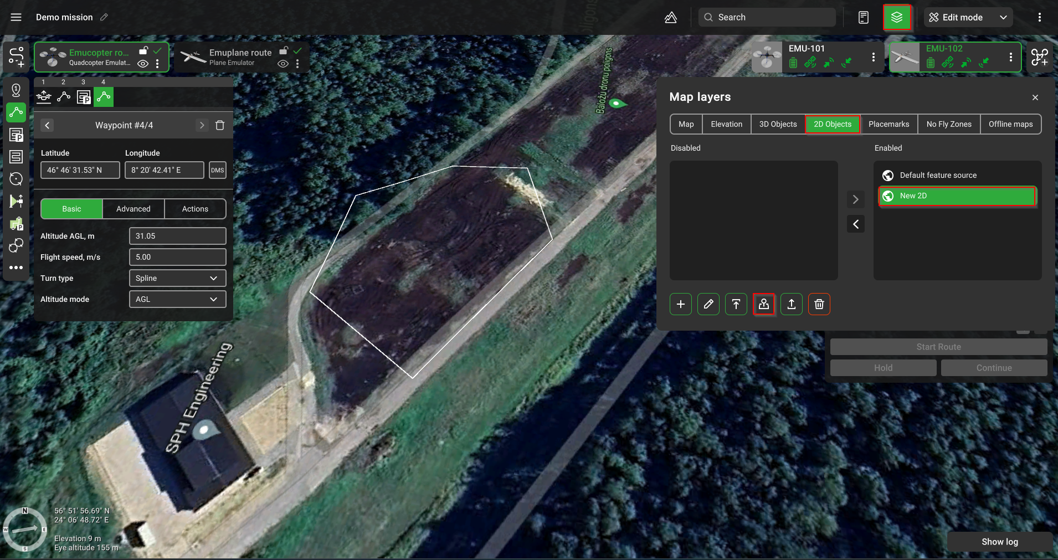Click the move-to-disabled right arrow
Image resolution: width=1058 pixels, height=560 pixels.
pyautogui.click(x=855, y=199)
